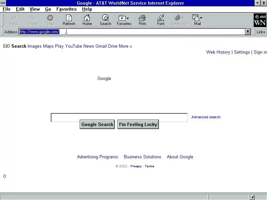Open the Help menu
The image size is (267, 200).
pyautogui.click(x=87, y=9)
